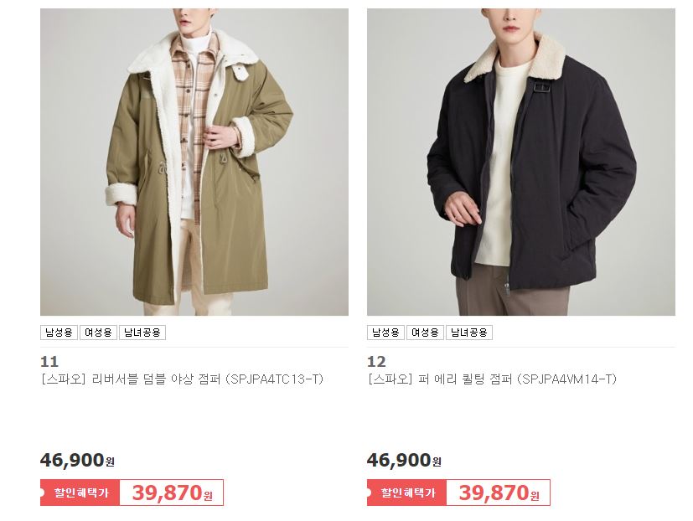
Task: Click the 46,900원 price under item 12
Action: point(404,461)
